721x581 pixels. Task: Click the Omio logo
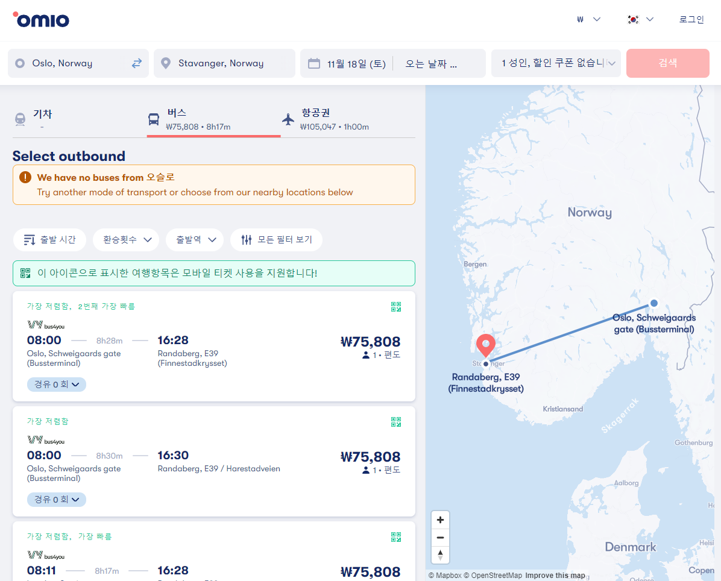click(x=41, y=20)
